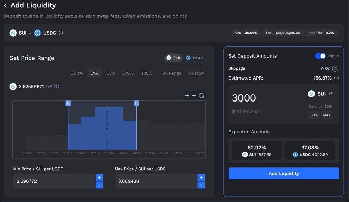Image resolution: width=349 pixels, height=202 pixels.
Task: Click the 3.6257 chart axis label
Action: pos(109,153)
